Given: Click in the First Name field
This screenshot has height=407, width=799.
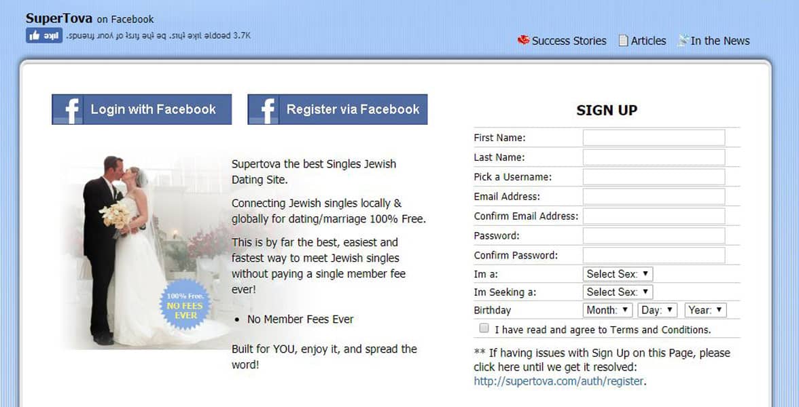Looking at the screenshot, I should 654,137.
